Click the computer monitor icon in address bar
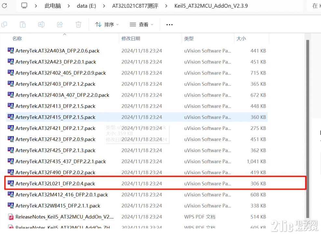This screenshot has width=321, height=234. coord(24,6)
